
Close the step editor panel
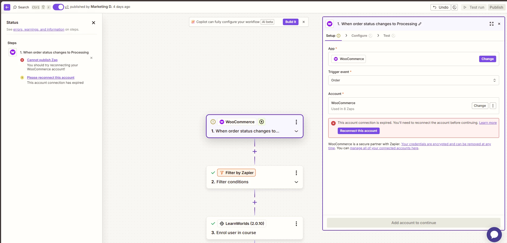[499, 24]
